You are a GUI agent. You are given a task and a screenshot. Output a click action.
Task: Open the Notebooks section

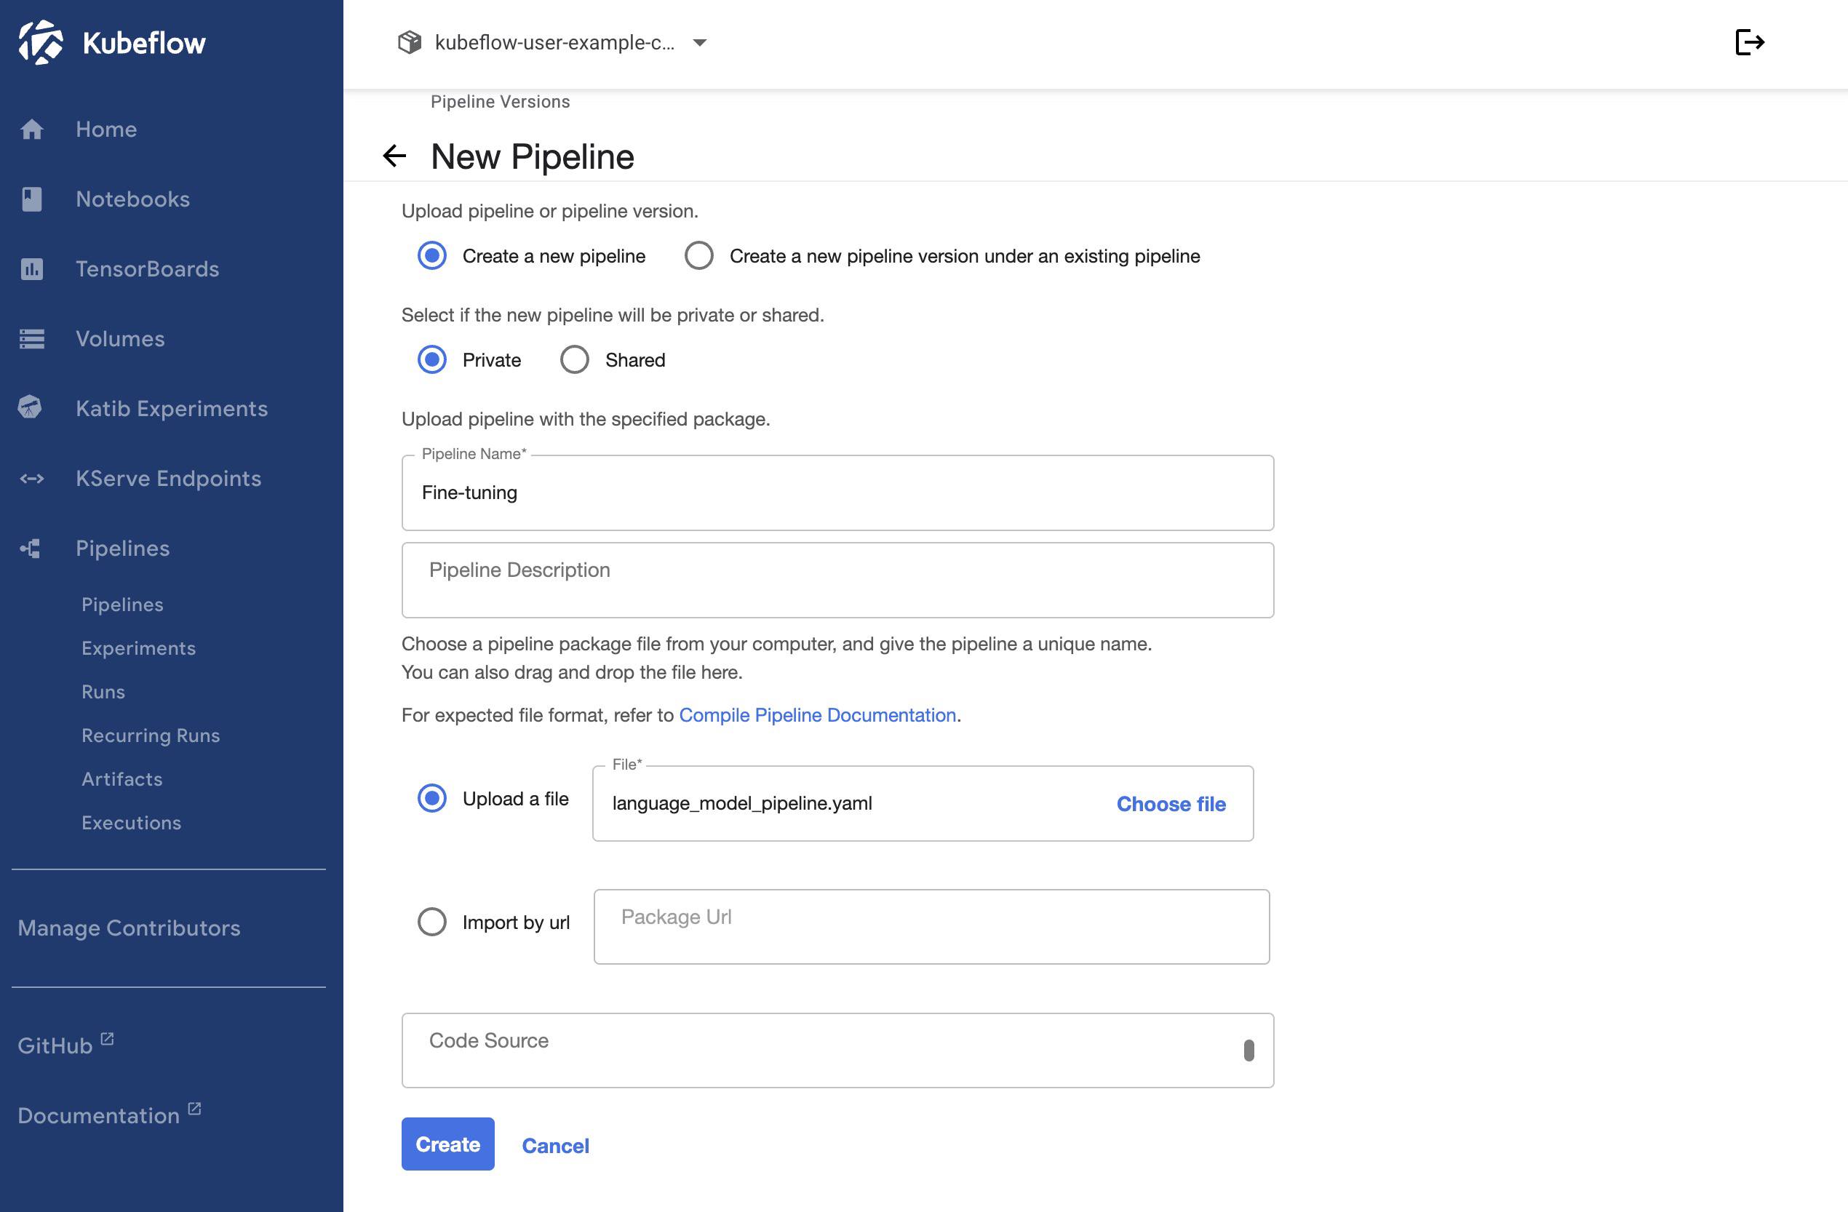point(132,199)
